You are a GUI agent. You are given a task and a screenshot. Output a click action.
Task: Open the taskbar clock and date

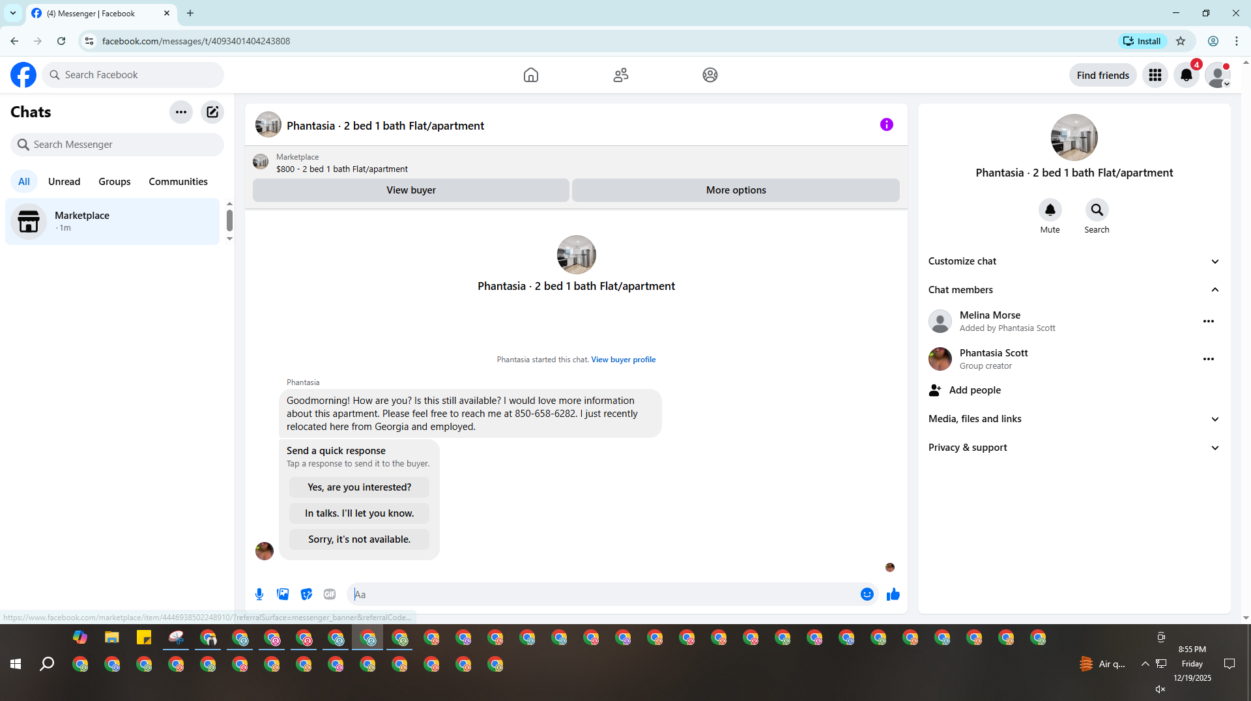(1192, 664)
